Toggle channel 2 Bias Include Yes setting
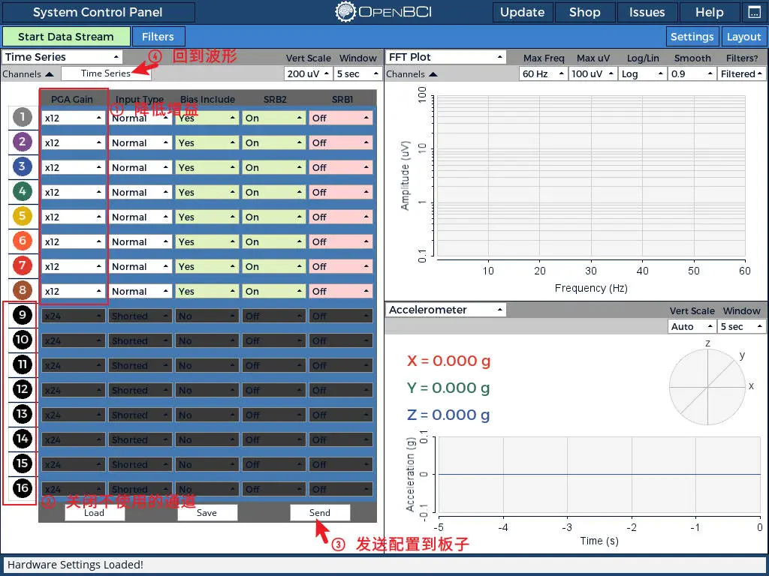Viewport: 769px width, 576px height. tap(207, 143)
